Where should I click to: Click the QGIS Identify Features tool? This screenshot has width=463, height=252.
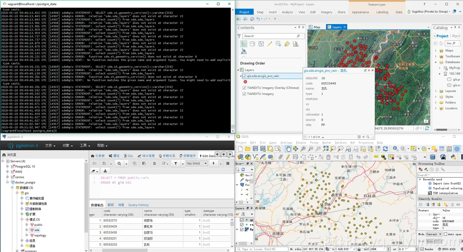(395, 149)
